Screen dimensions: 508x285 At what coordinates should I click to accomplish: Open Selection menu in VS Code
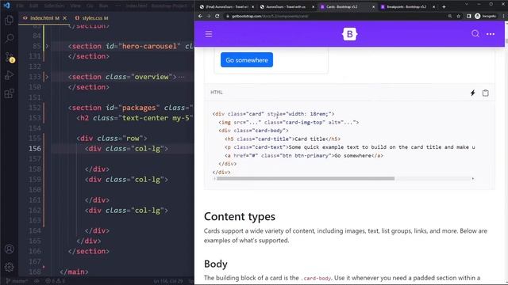click(x=54, y=6)
